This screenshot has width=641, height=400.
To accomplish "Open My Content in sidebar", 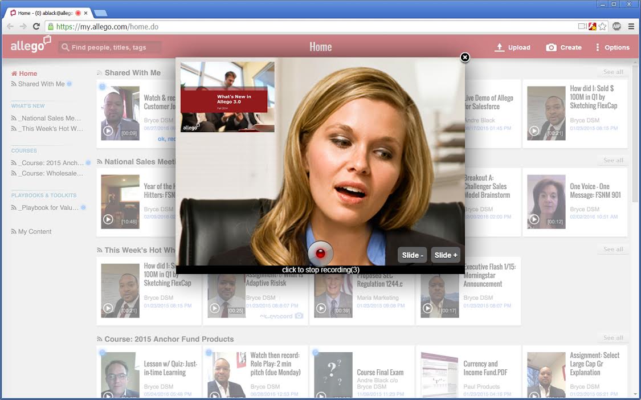I will click(x=31, y=231).
